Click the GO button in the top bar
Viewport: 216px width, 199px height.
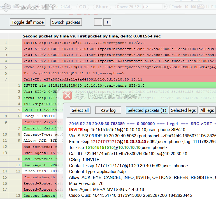pos(83,7)
